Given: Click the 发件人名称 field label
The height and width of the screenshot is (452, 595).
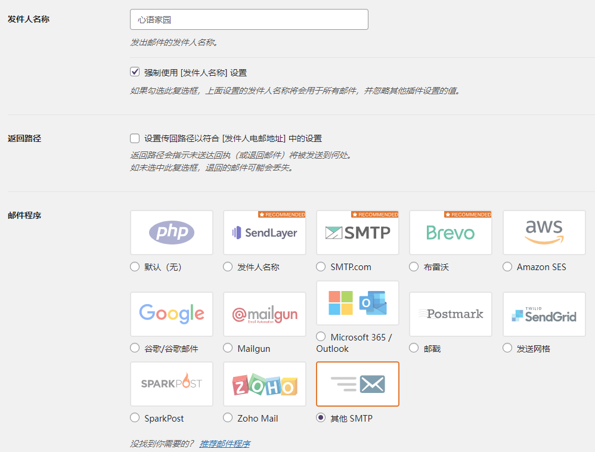Looking at the screenshot, I should click(29, 19).
